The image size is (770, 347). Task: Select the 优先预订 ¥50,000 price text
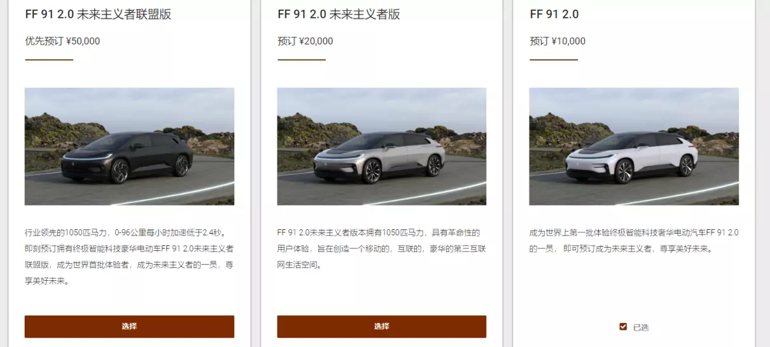[x=62, y=41]
